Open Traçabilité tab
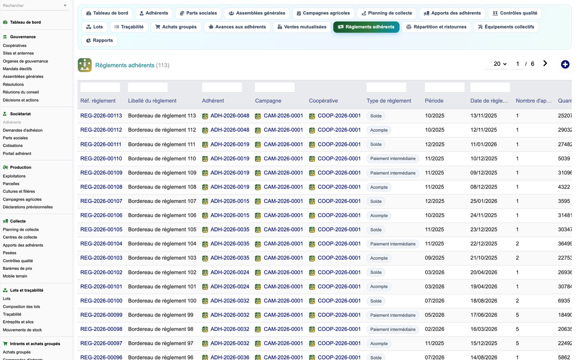 129,27
